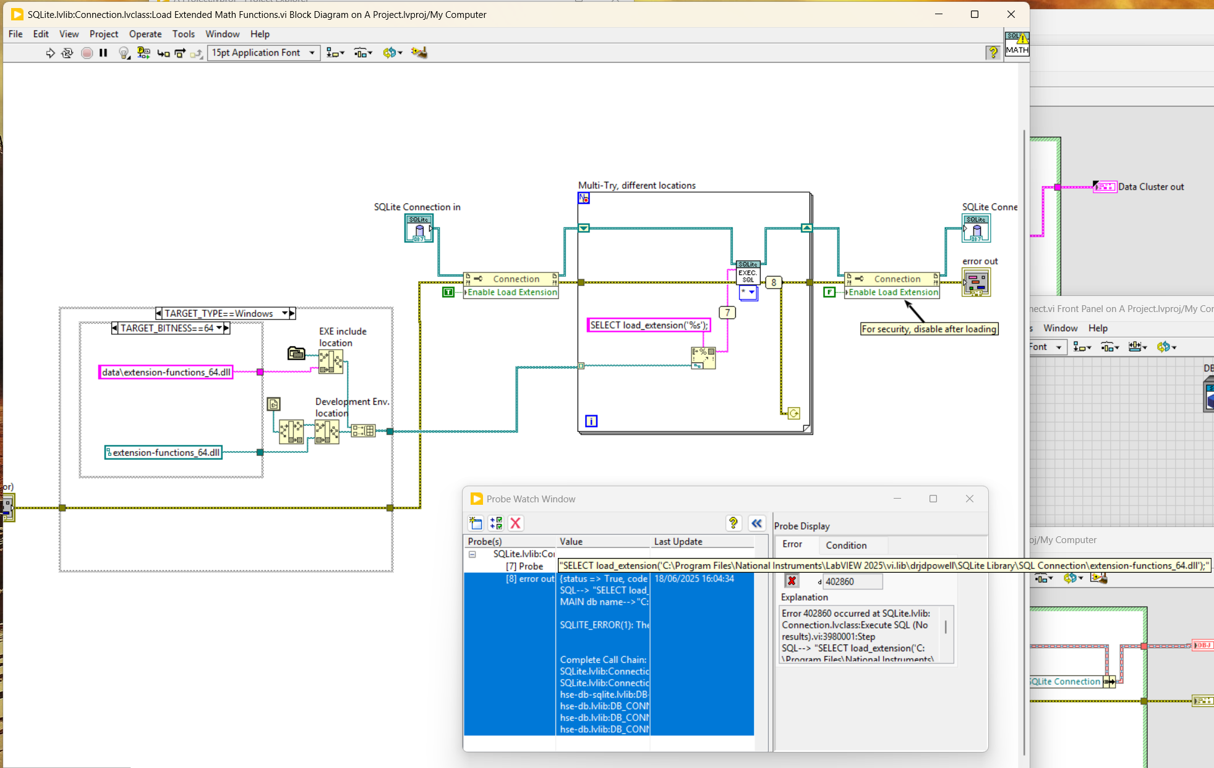Viewport: 1214px width, 768px height.
Task: Click the loop iteration terminal i
Action: pyautogui.click(x=591, y=421)
